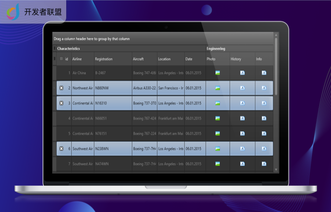Deselect the row 3 Continental checkbox

[61, 103]
